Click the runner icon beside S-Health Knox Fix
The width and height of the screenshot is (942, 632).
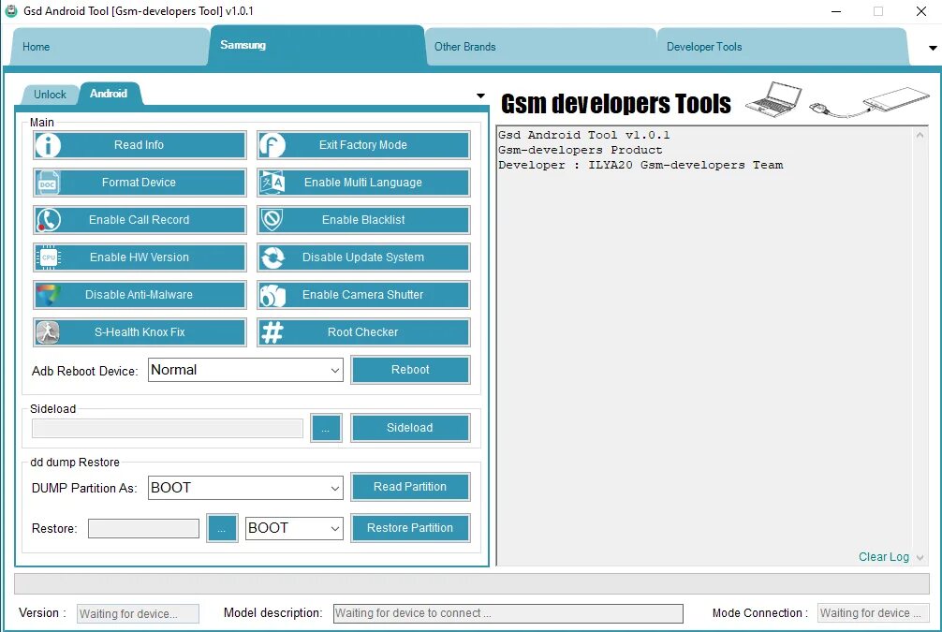click(48, 332)
